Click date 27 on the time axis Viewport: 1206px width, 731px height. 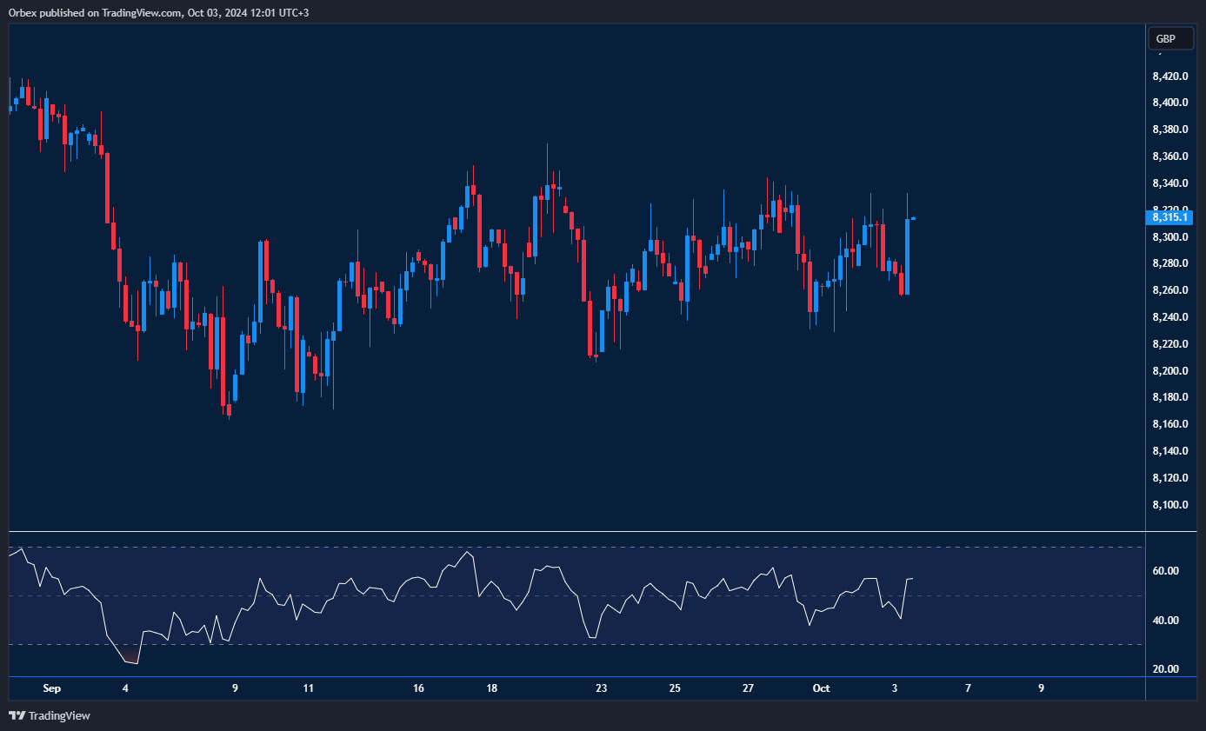pos(748,688)
